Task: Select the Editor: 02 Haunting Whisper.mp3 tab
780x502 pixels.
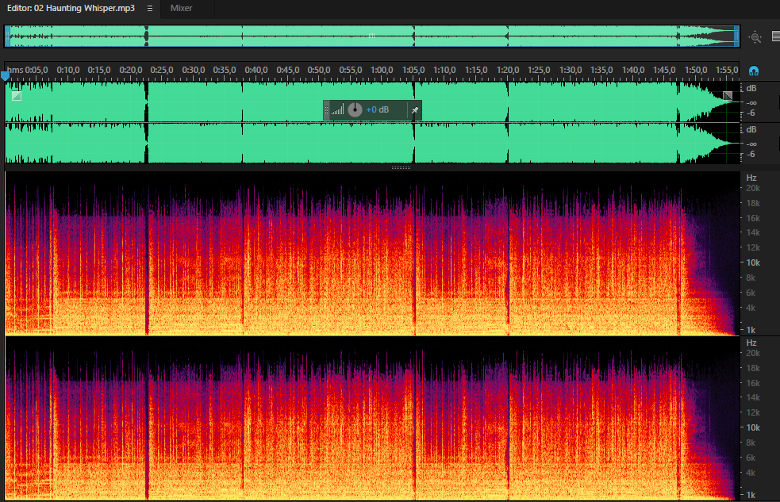Action: 71,9
